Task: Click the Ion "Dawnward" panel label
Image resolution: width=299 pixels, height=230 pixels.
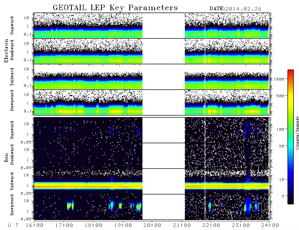Action: tap(12, 205)
